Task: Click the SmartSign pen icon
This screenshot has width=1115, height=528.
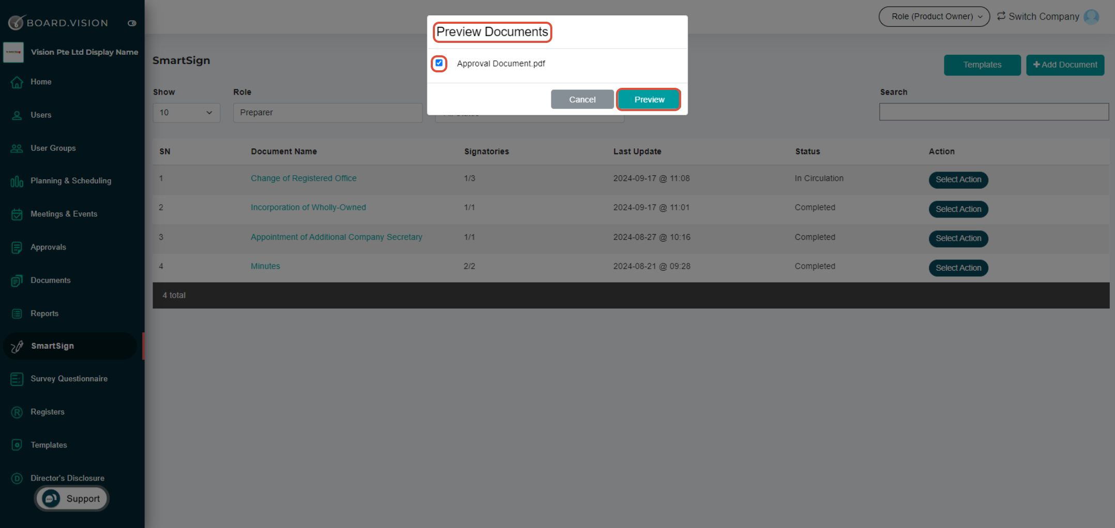Action: (17, 346)
